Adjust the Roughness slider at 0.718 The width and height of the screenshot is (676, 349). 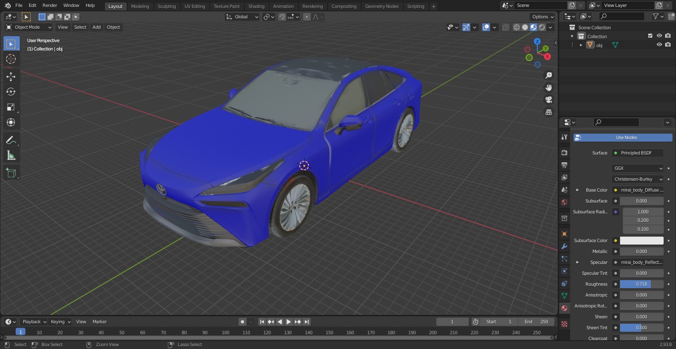click(x=642, y=284)
